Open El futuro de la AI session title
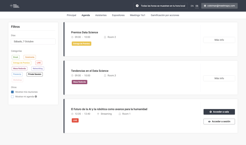The image size is (246, 145). point(109,109)
